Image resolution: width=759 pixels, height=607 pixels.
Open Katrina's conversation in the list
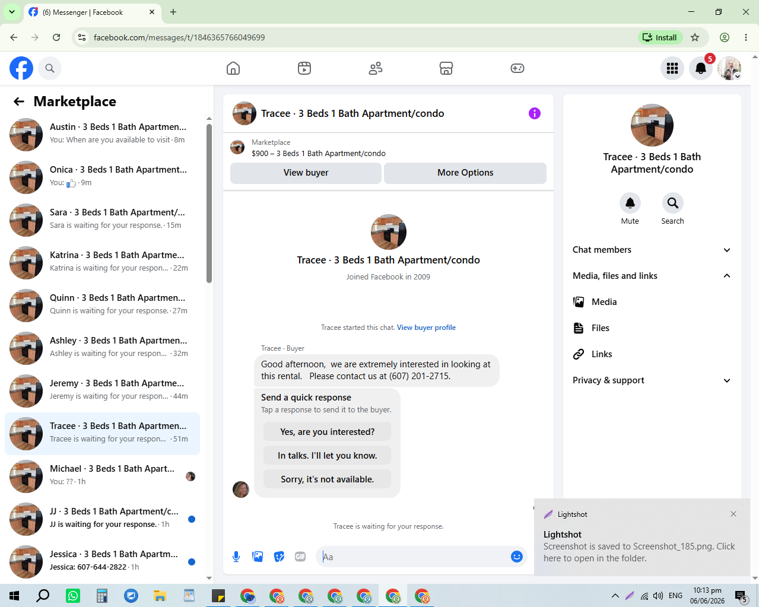coord(102,263)
